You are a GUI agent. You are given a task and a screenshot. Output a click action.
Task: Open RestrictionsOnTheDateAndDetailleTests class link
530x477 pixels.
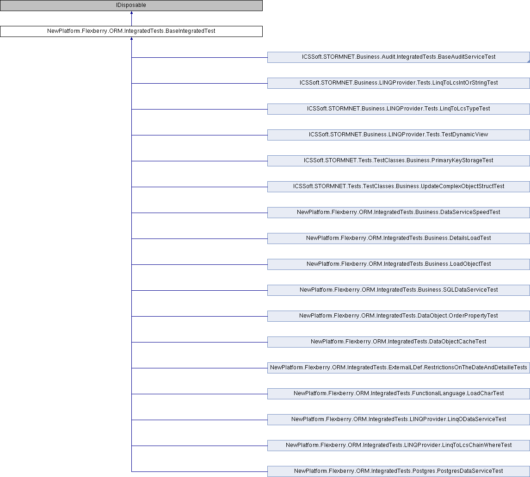point(399,367)
